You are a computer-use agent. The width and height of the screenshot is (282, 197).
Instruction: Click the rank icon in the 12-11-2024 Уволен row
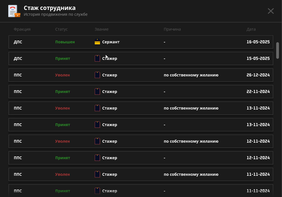click(97, 141)
